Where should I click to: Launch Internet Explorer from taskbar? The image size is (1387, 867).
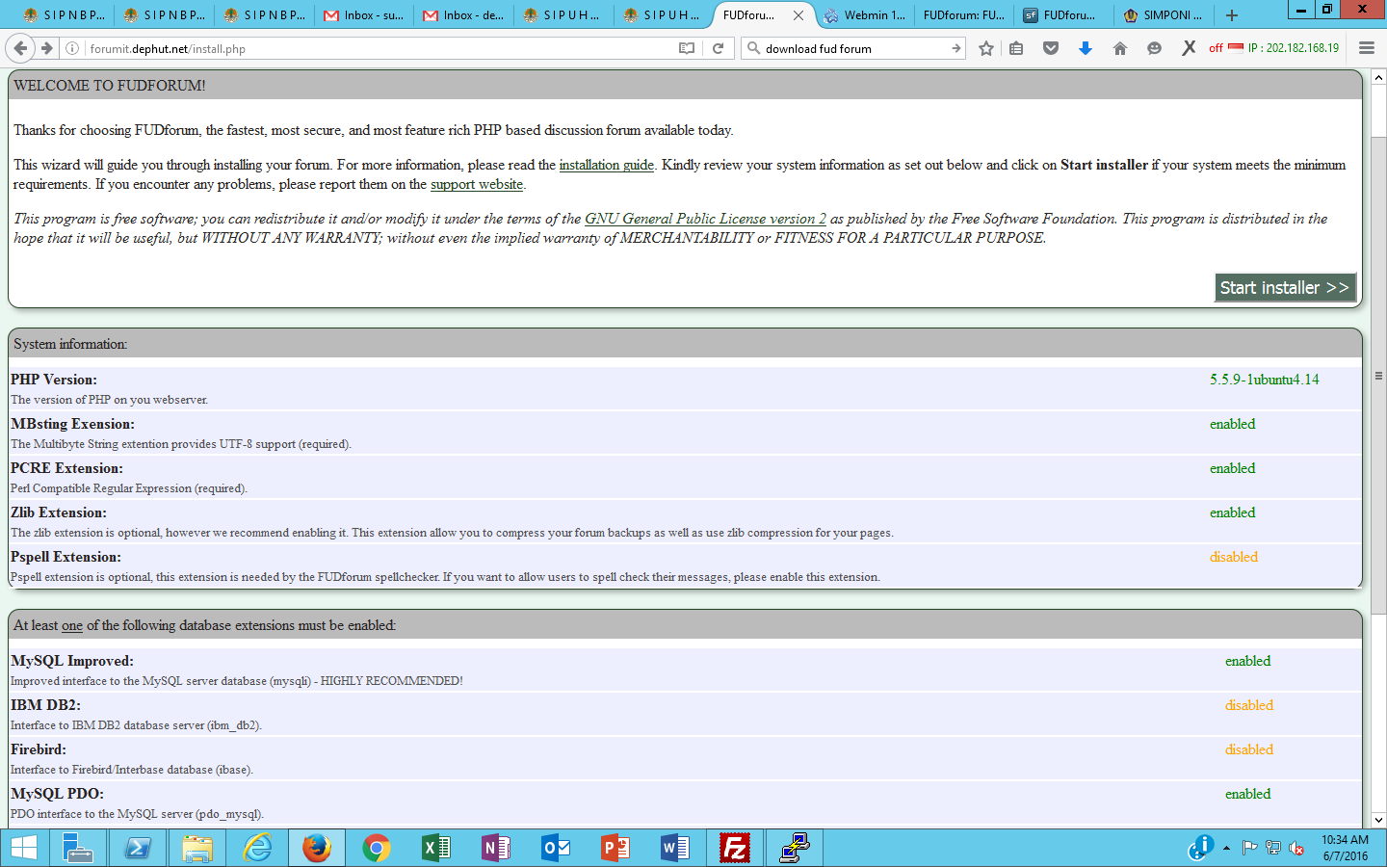(257, 849)
